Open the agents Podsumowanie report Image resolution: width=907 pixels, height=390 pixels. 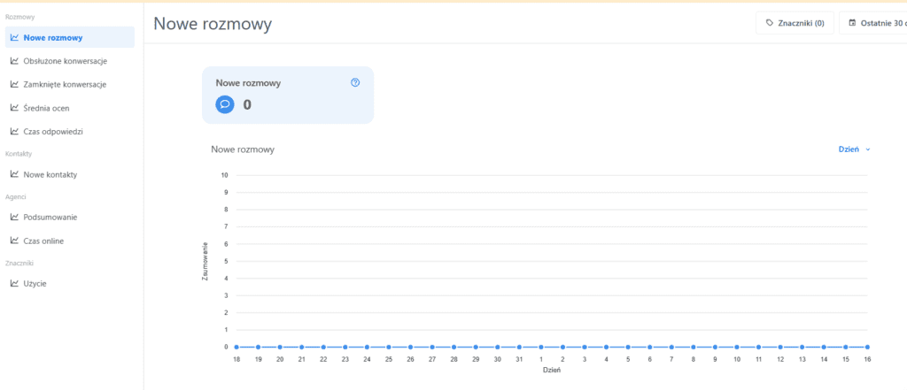point(50,217)
